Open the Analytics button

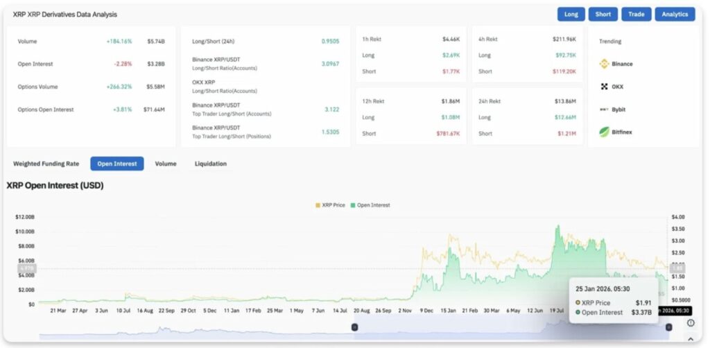[675, 14]
